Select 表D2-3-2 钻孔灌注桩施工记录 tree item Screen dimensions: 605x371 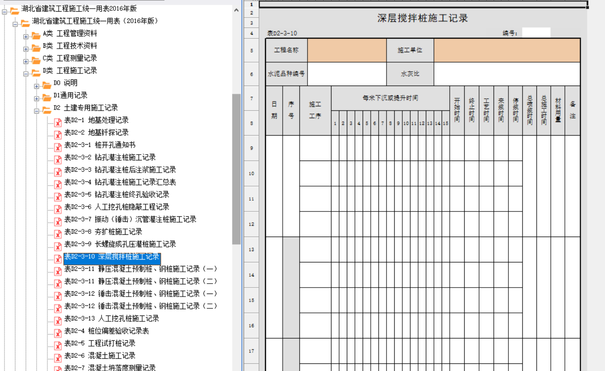(110, 157)
